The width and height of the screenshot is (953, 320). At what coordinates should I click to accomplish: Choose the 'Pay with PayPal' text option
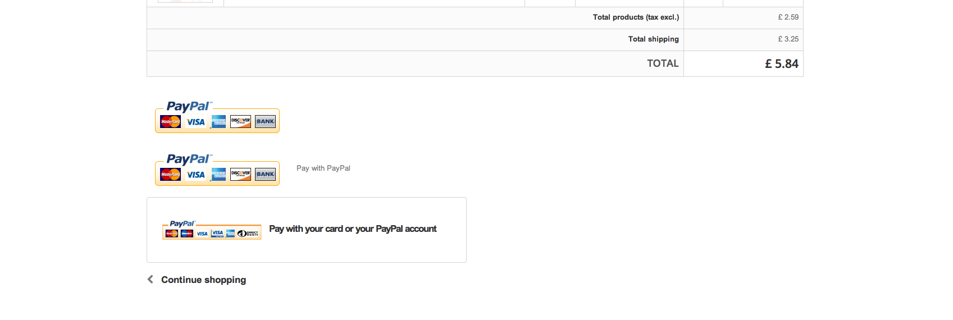tap(323, 168)
